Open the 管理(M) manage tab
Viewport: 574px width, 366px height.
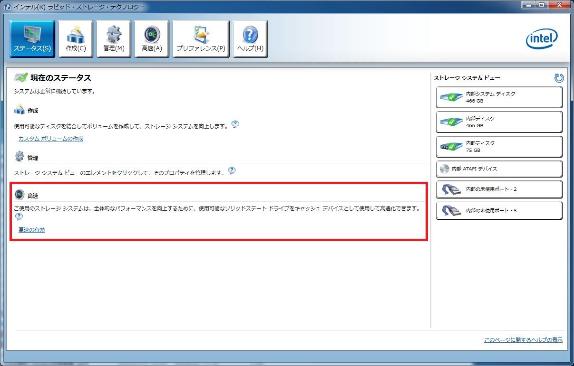click(x=114, y=39)
